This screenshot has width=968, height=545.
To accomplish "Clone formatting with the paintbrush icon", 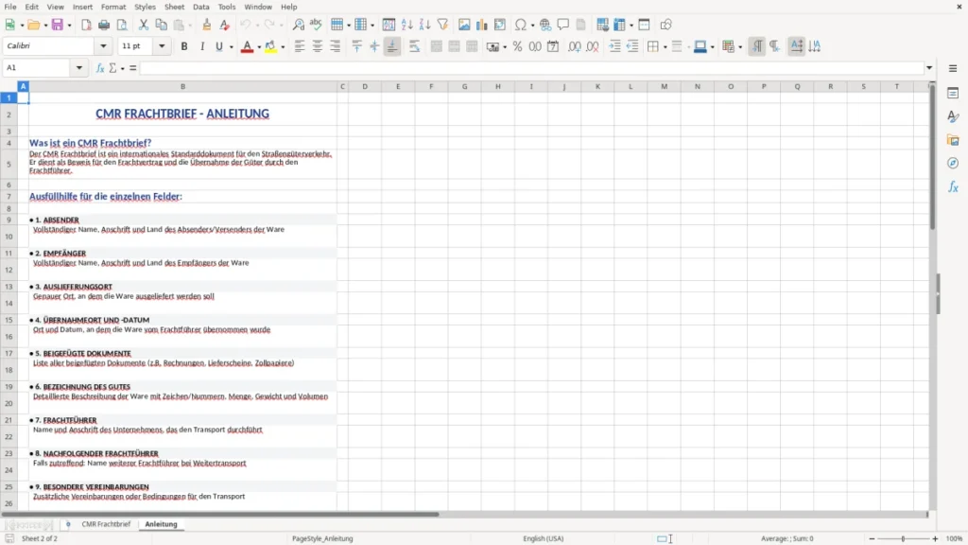I will coord(206,25).
